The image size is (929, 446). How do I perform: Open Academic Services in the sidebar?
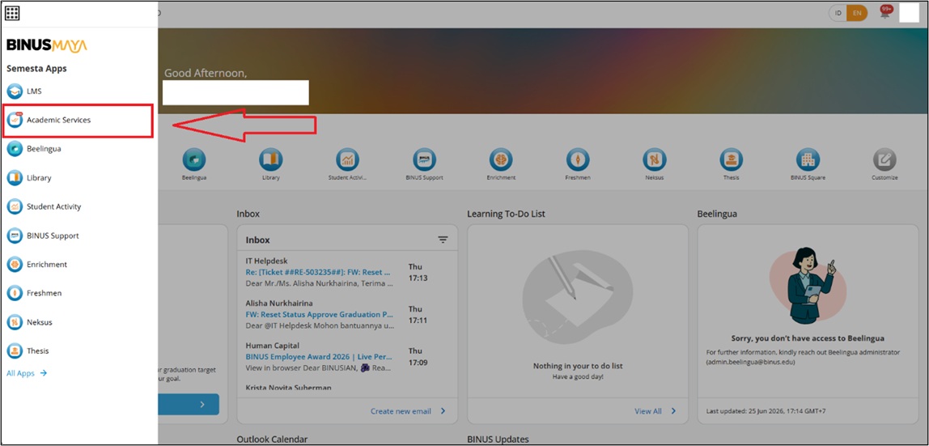point(78,121)
